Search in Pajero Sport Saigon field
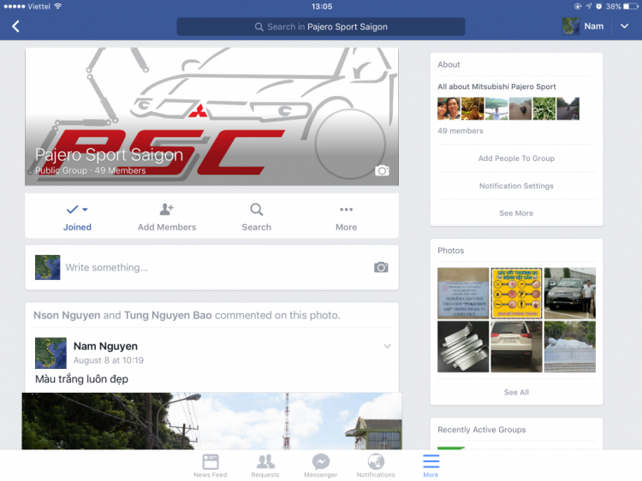 (321, 27)
